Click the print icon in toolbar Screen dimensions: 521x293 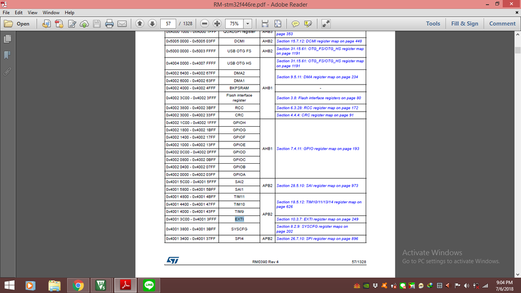tap(110, 23)
